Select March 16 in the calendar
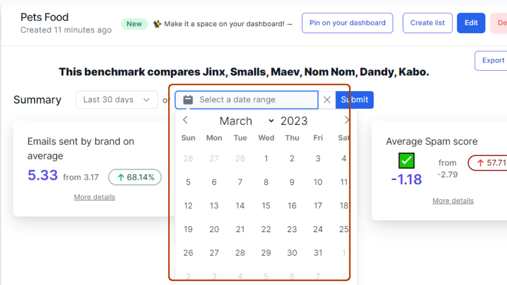The image size is (507, 285). (x=292, y=205)
